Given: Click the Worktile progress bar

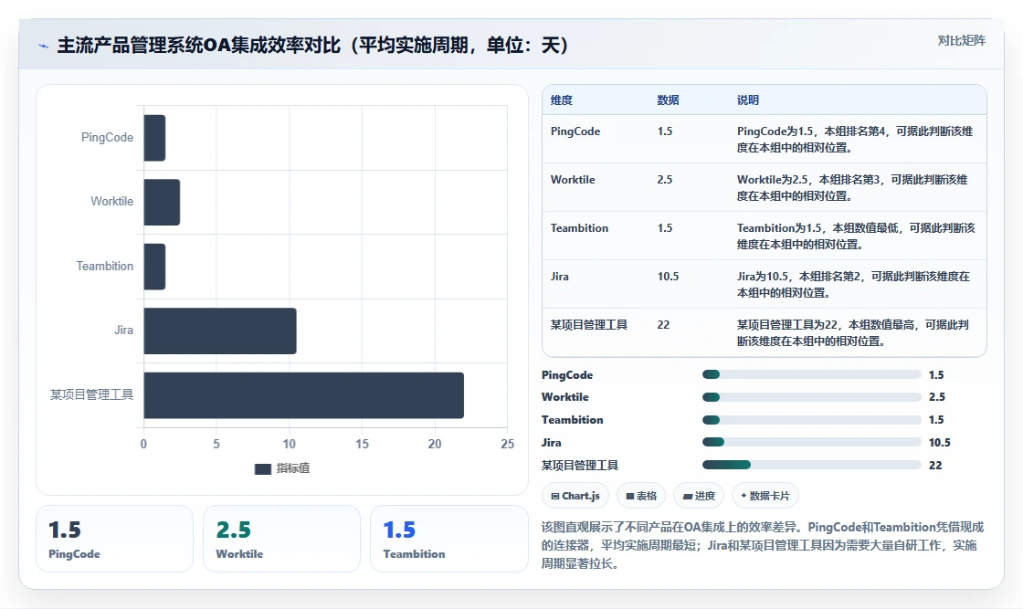Looking at the screenshot, I should (812, 397).
